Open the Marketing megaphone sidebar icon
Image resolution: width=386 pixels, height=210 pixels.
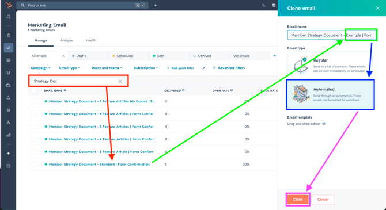point(9,48)
